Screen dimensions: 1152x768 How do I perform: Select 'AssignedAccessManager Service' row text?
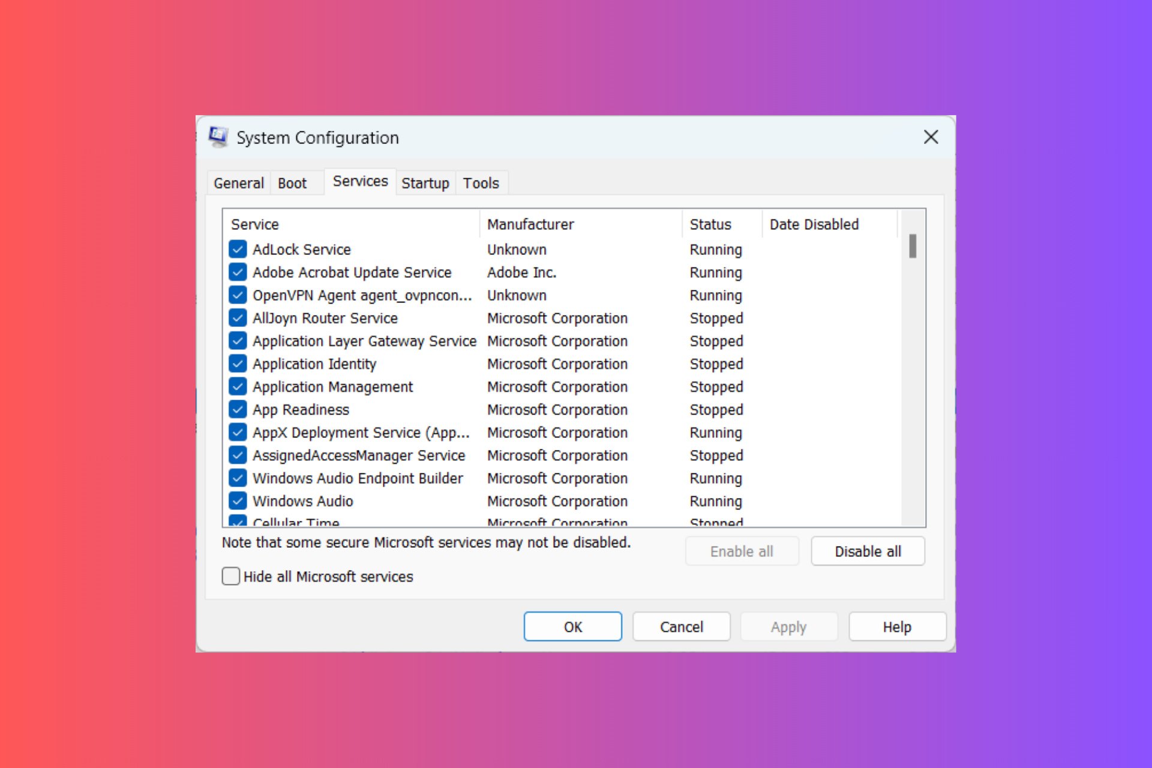click(x=359, y=455)
